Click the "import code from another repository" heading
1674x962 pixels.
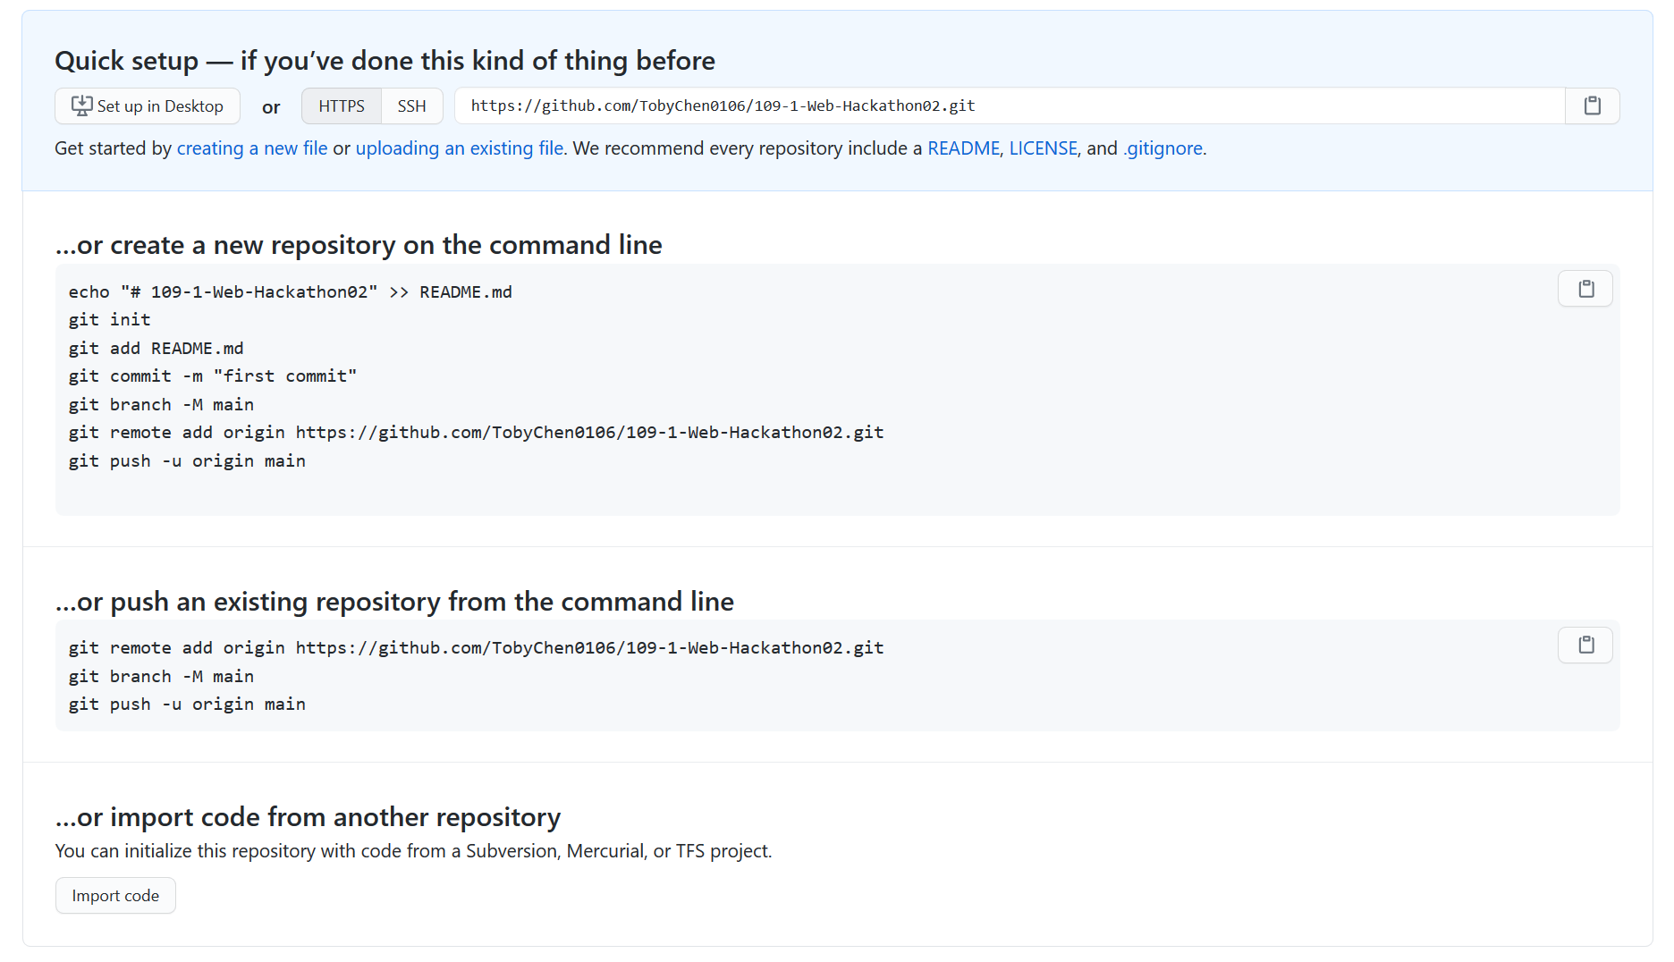tap(308, 817)
